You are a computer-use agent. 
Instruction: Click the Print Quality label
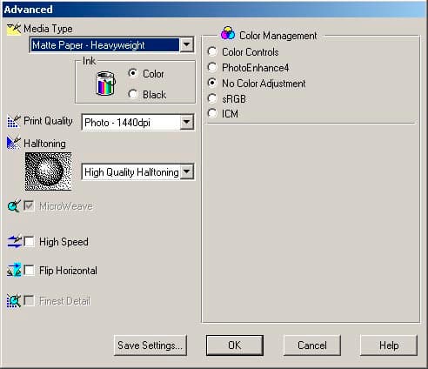[x=48, y=121]
